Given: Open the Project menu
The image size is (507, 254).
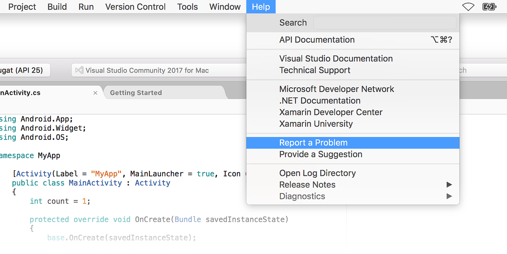Looking at the screenshot, I should 22,7.
